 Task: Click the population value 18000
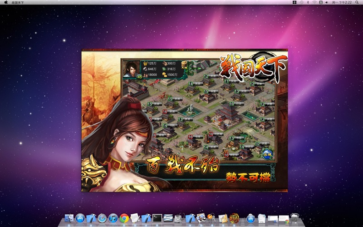click(152, 74)
